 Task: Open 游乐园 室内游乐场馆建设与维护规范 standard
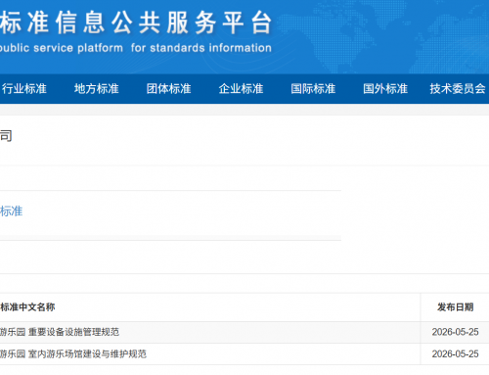pos(73,354)
